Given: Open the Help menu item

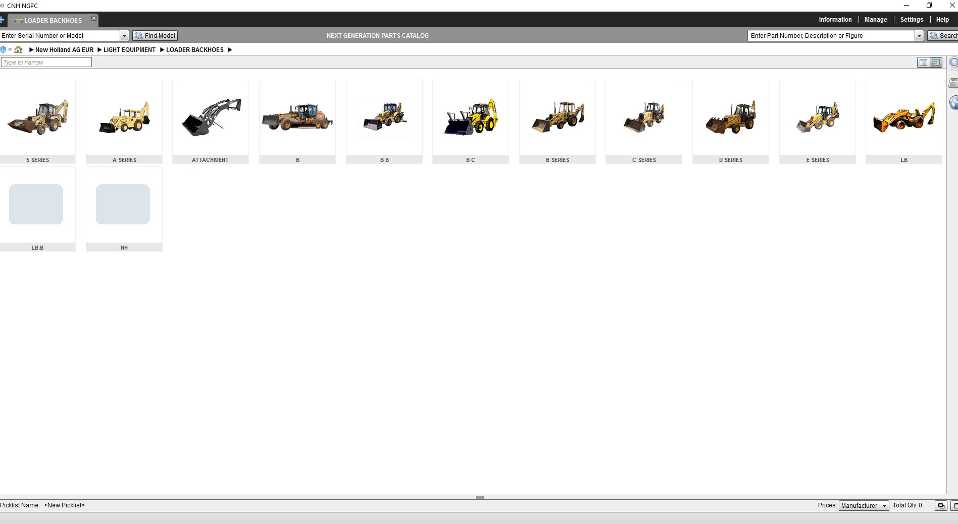Looking at the screenshot, I should [942, 19].
